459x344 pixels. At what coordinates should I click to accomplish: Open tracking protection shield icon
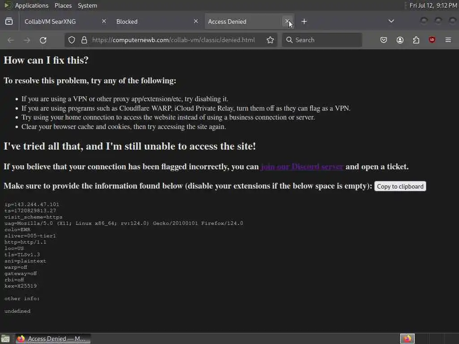point(72,40)
